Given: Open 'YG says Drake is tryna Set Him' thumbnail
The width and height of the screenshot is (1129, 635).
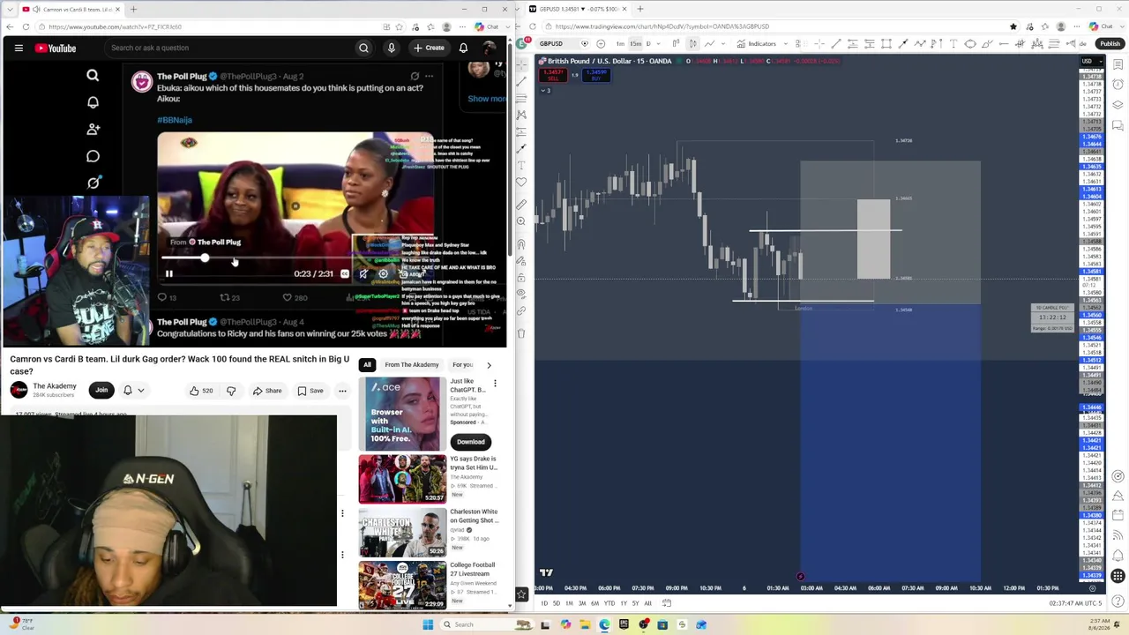Looking at the screenshot, I should click(x=402, y=479).
